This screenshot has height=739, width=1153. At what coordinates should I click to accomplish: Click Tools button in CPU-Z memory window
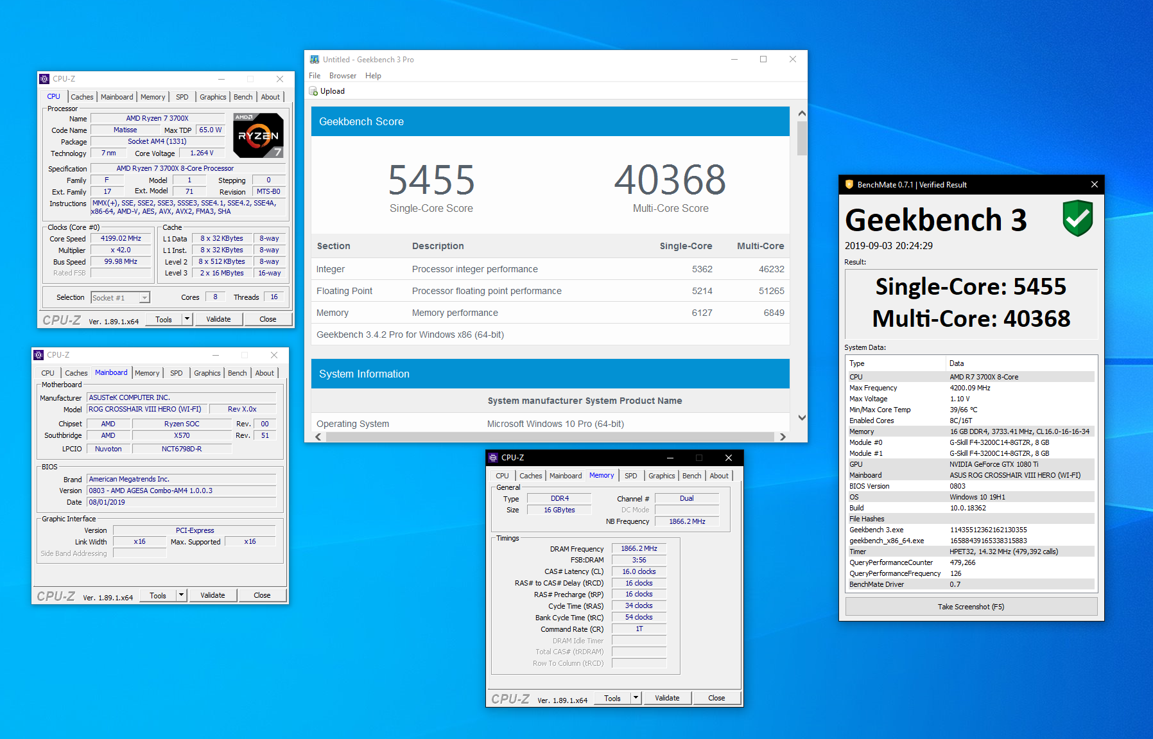(612, 698)
